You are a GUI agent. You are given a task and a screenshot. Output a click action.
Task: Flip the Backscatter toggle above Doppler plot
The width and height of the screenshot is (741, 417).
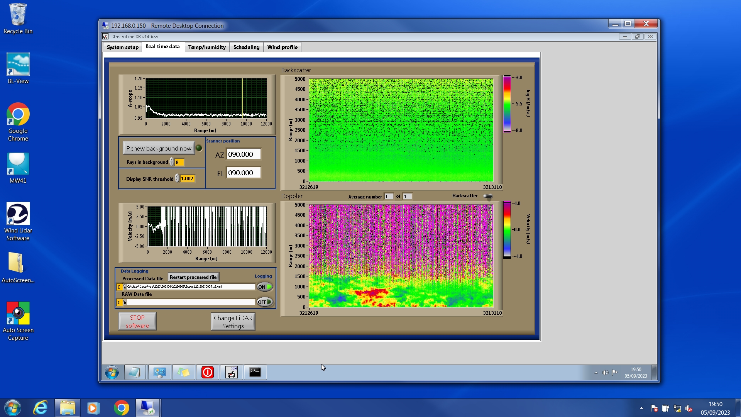coord(488,197)
